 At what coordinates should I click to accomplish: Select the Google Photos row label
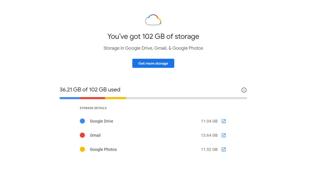pos(103,149)
